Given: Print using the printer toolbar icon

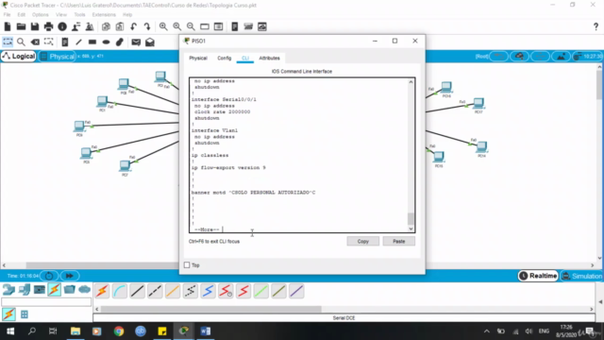Looking at the screenshot, I should click(48, 26).
